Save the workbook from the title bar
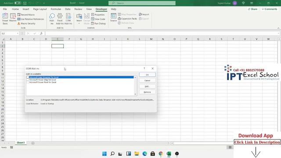This screenshot has height=158, width=281. click(x=25, y=3)
